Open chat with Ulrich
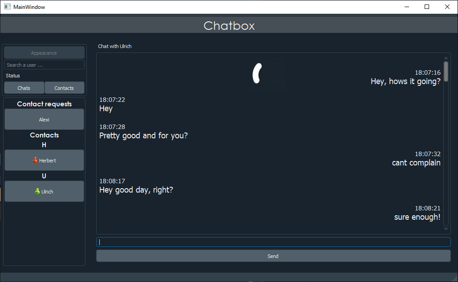 pos(44,192)
